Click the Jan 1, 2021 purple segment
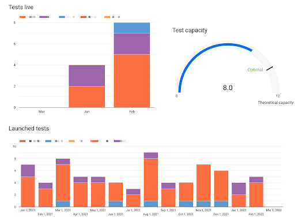Viewport: 295px width, 221px height. click(28, 171)
